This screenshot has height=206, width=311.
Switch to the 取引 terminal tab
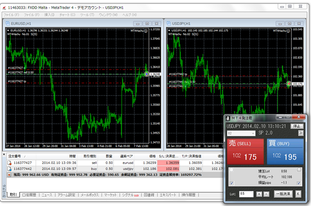pos(13,195)
